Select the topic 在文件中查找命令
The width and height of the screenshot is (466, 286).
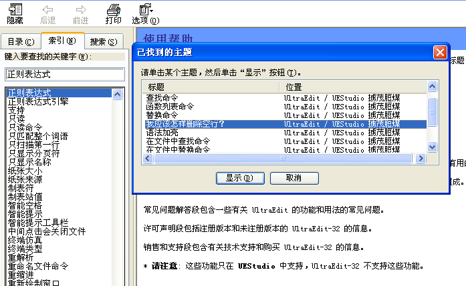coord(178,141)
